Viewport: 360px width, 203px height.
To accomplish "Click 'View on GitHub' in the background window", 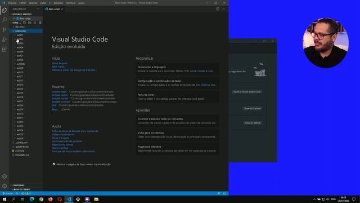I will click(x=253, y=123).
